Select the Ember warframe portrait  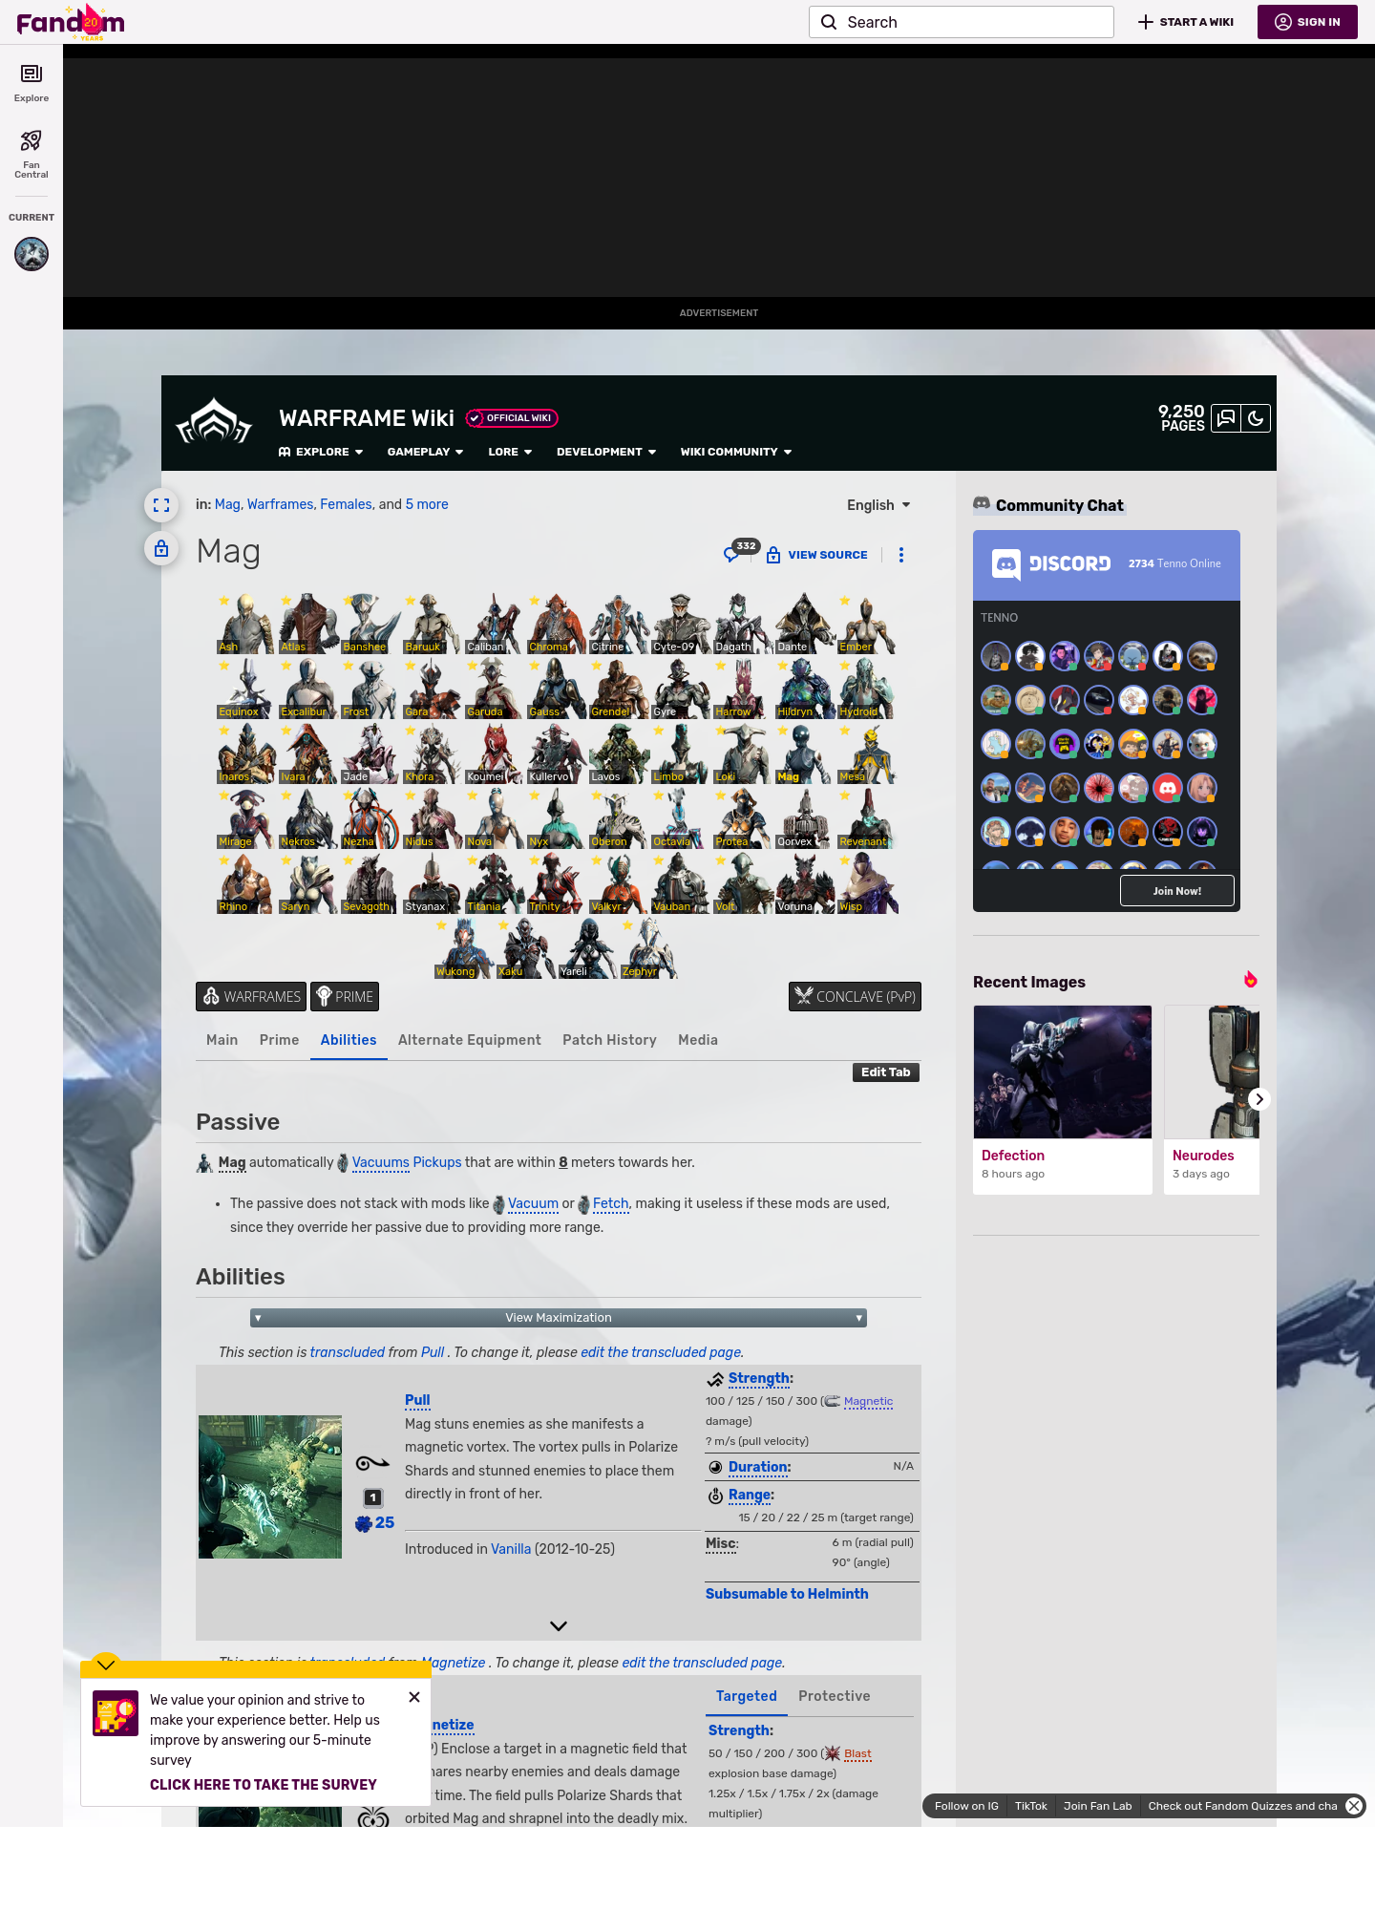[866, 624]
